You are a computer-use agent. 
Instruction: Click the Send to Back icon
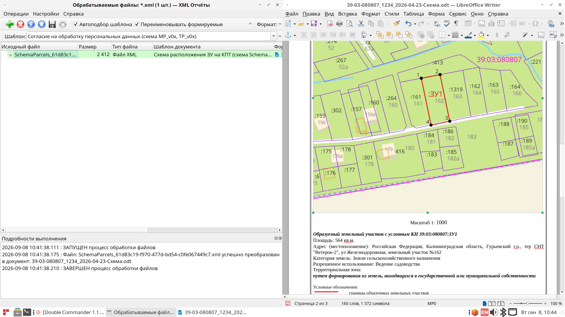[x=409, y=35]
